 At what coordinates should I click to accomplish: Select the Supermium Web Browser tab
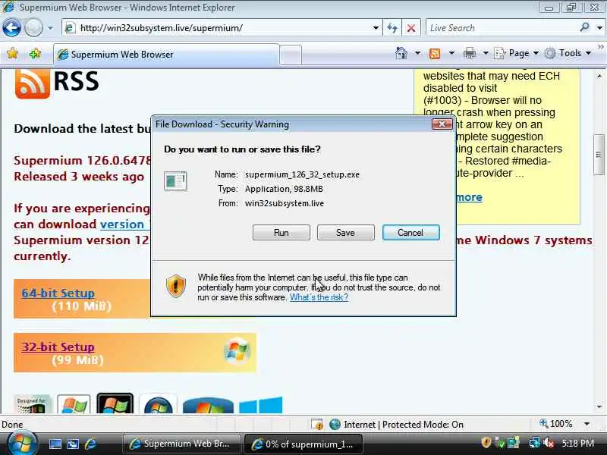click(x=166, y=54)
